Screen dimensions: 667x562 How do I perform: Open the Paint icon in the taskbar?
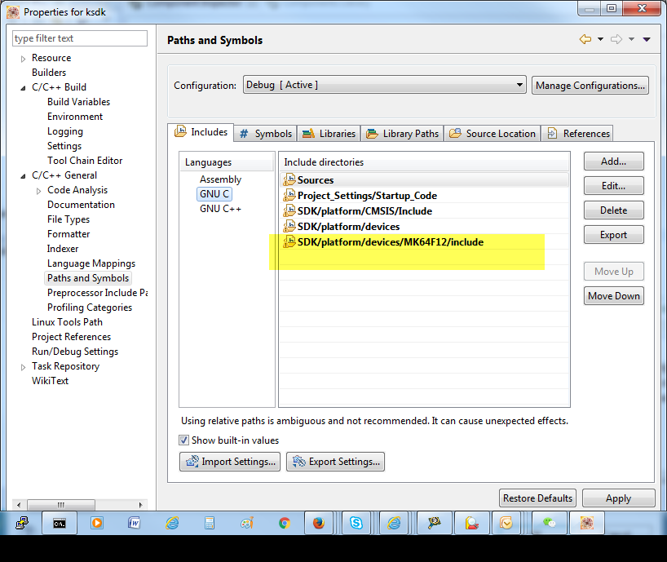pos(247,523)
